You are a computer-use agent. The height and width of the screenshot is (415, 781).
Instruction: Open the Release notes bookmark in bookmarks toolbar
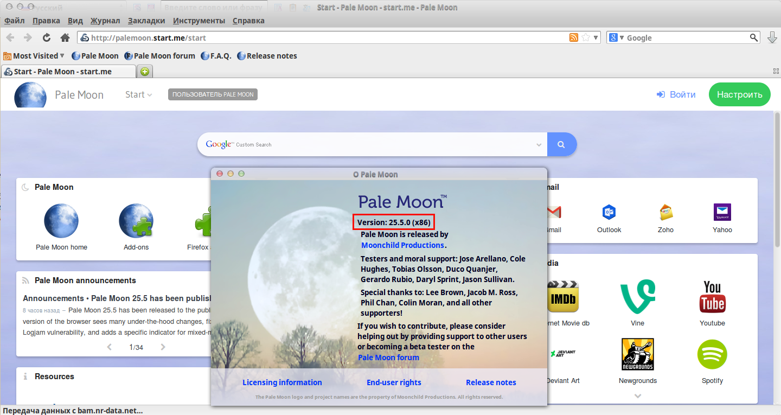coord(267,56)
